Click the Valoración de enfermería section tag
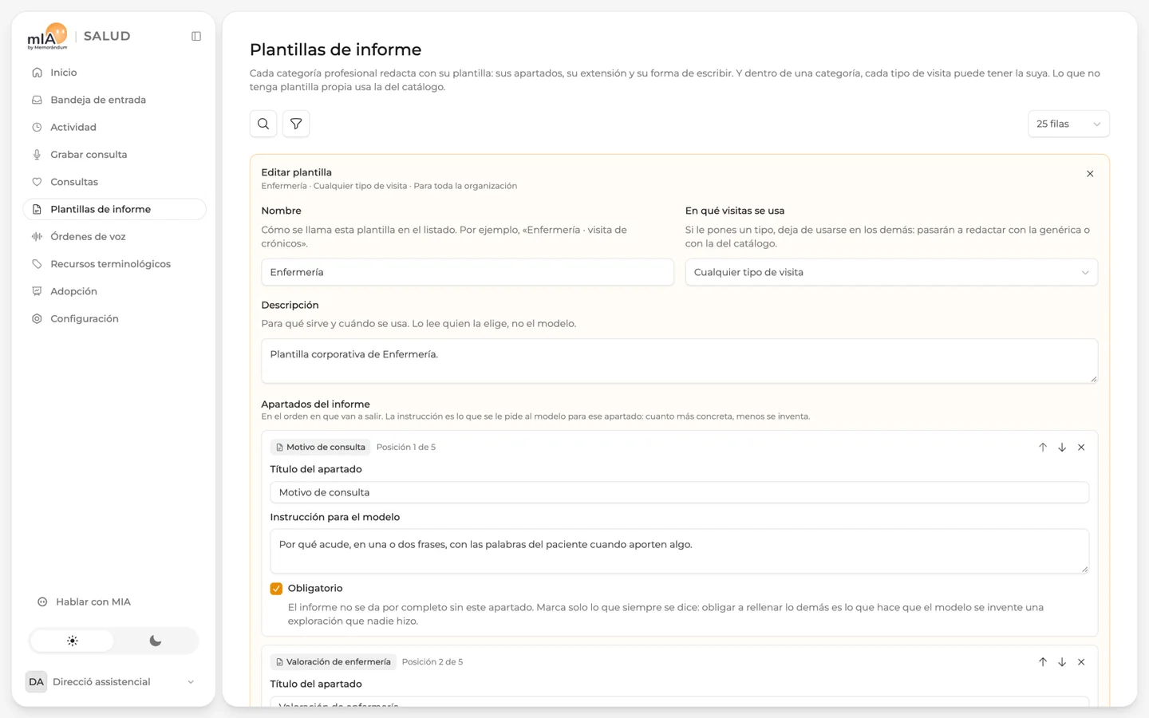Screen dimensions: 1149x718 333,662
